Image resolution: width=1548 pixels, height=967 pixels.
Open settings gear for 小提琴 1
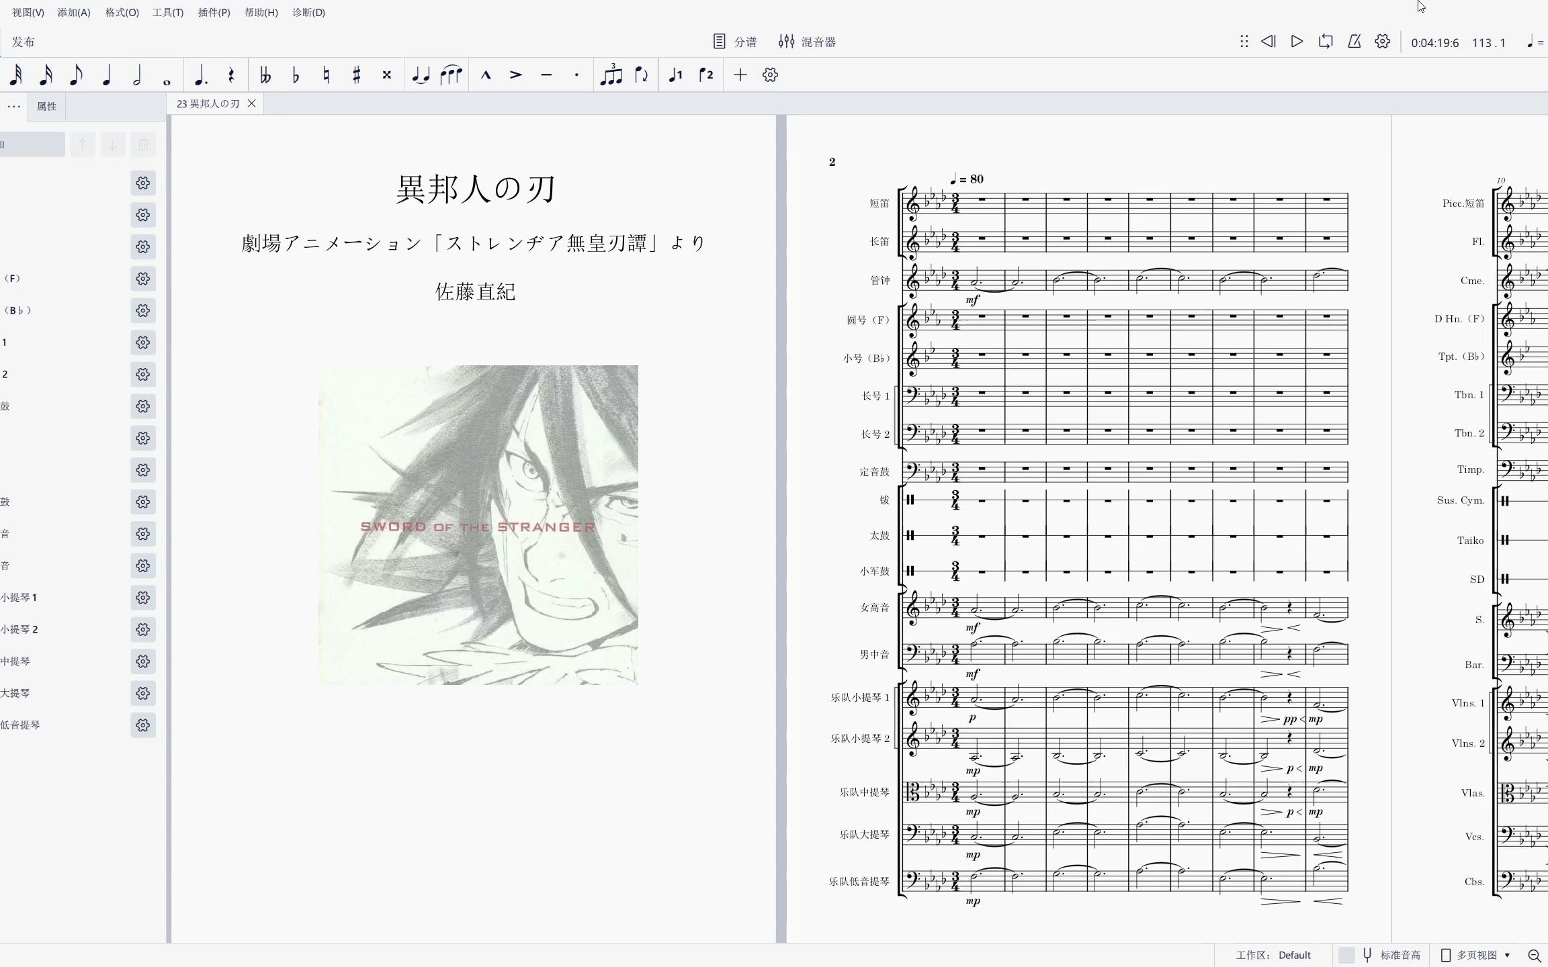point(143,598)
